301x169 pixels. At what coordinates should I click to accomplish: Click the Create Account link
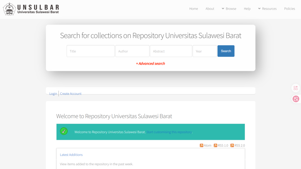pyautogui.click(x=71, y=94)
